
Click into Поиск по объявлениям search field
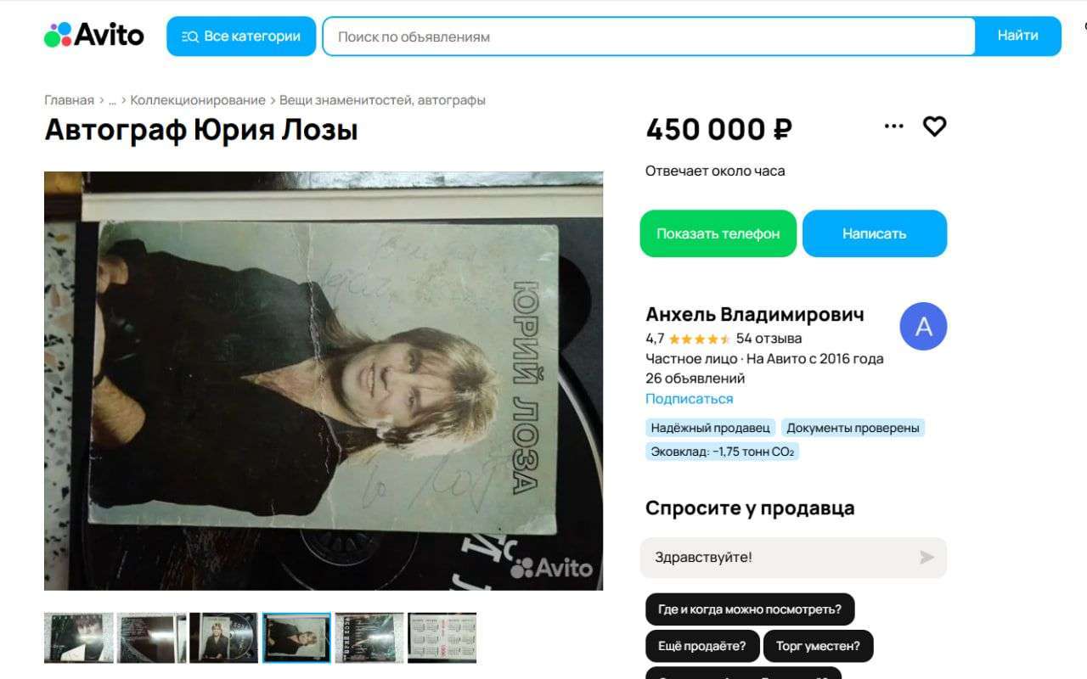(649, 36)
